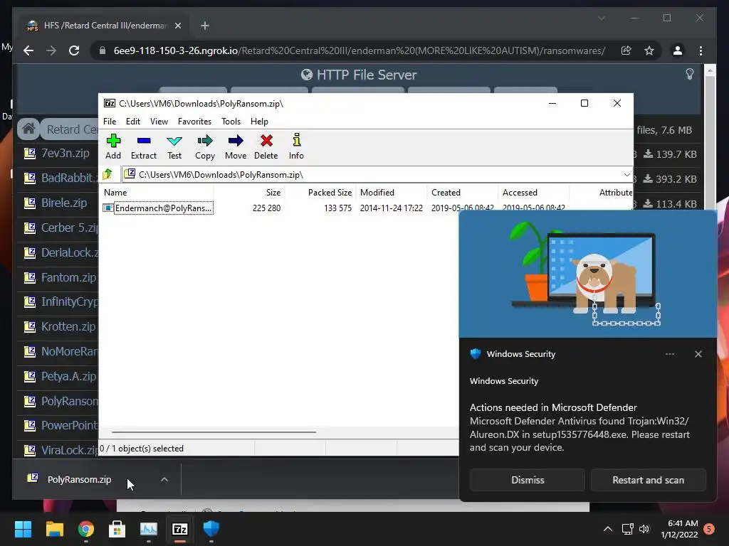Expand the Chrome tab search chevron
This screenshot has width=729, height=546.
[x=601, y=18]
